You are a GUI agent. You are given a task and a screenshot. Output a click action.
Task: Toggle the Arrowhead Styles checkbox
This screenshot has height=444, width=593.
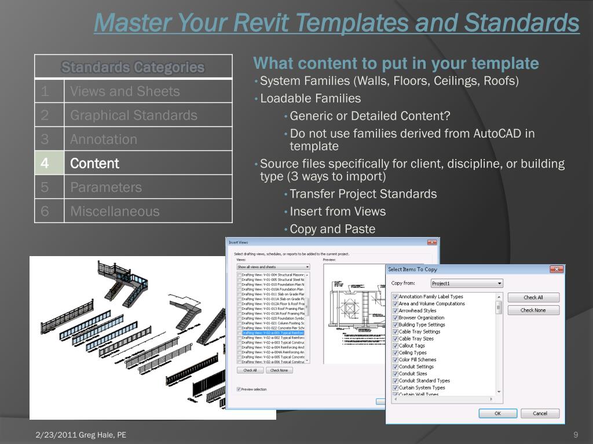[395, 310]
